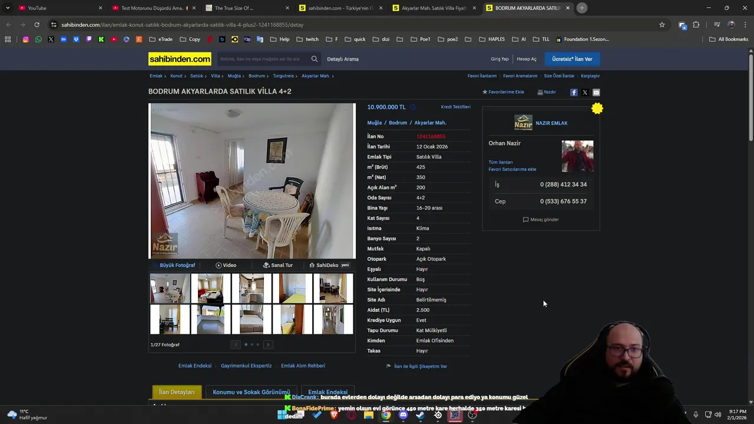The image size is (754, 424).
Task: Bookmark this page with the star icon
Action: tap(662, 25)
